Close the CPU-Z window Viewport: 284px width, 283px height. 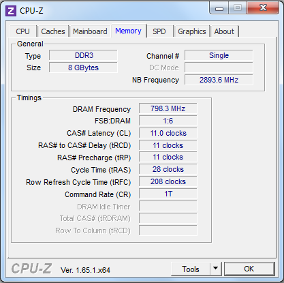tap(263, 8)
